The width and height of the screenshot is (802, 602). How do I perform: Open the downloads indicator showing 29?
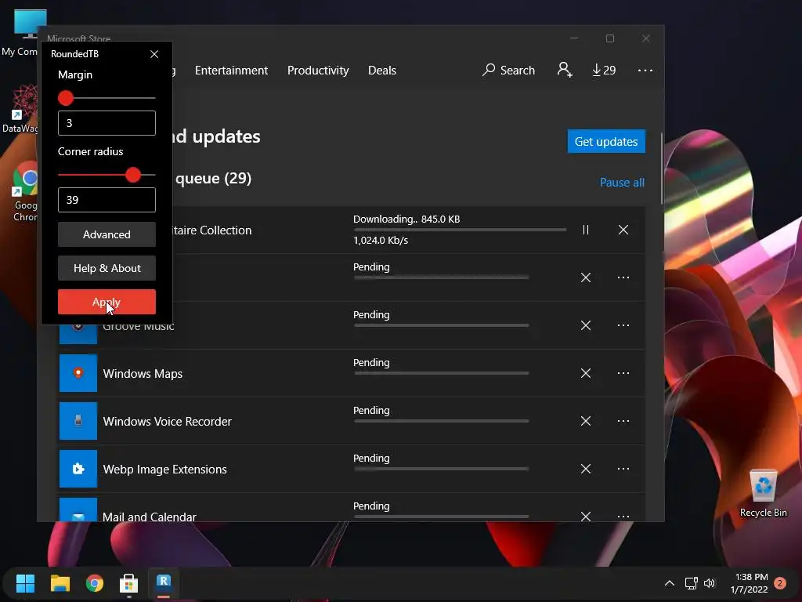point(604,70)
